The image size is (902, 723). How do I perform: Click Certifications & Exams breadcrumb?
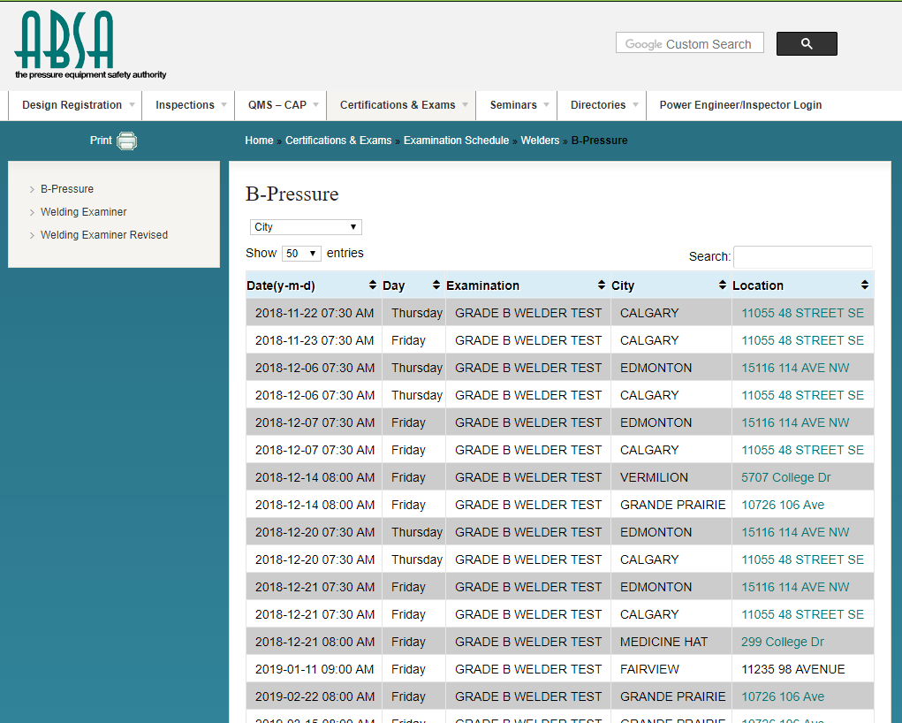coord(338,141)
